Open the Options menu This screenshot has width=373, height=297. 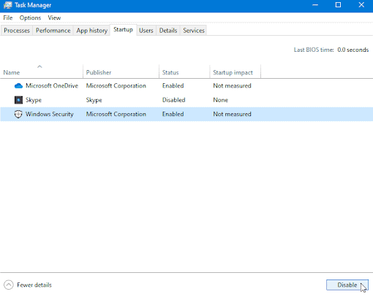30,18
